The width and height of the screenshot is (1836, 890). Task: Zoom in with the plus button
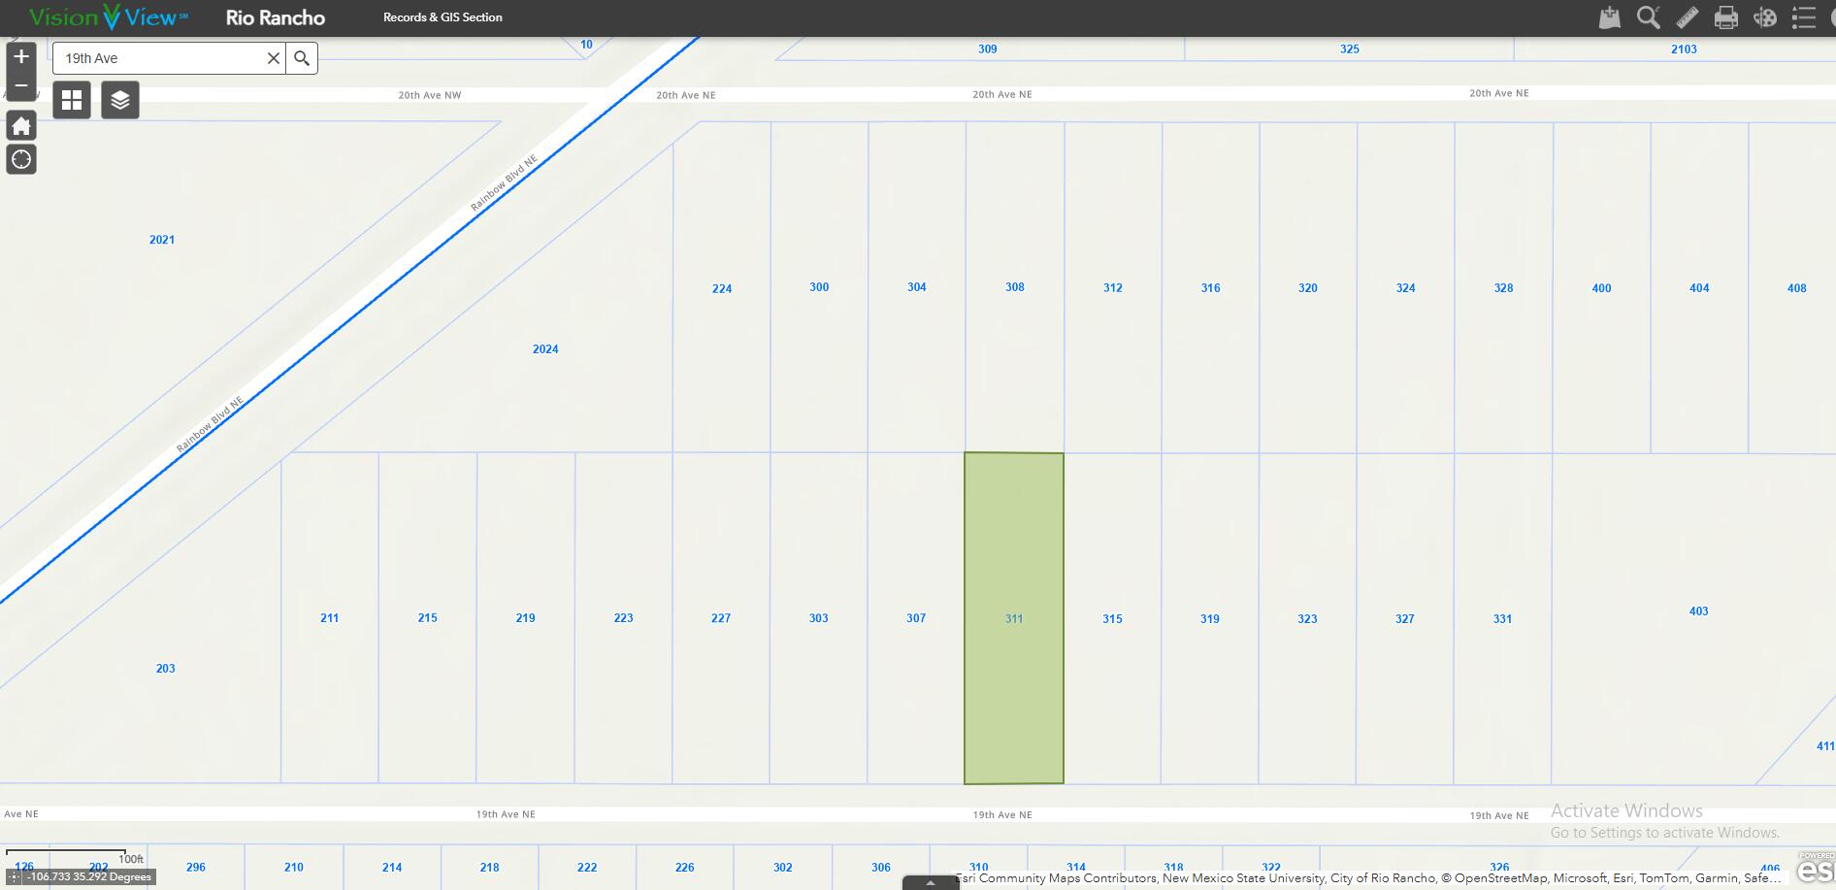[21, 56]
